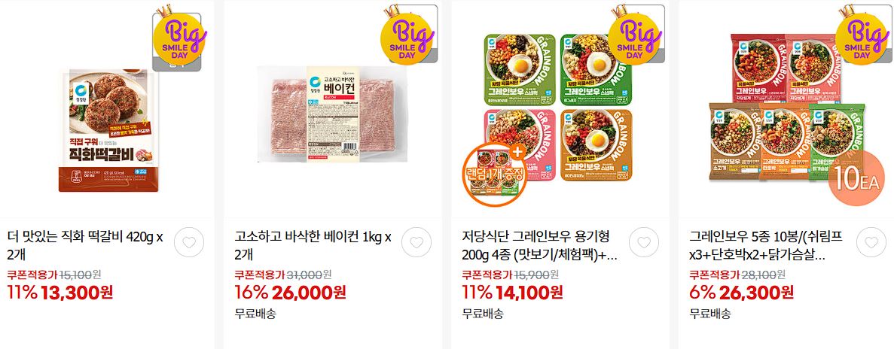
Task: Open title link 저당식단 그레인보우 용기형
Action: (x=540, y=245)
